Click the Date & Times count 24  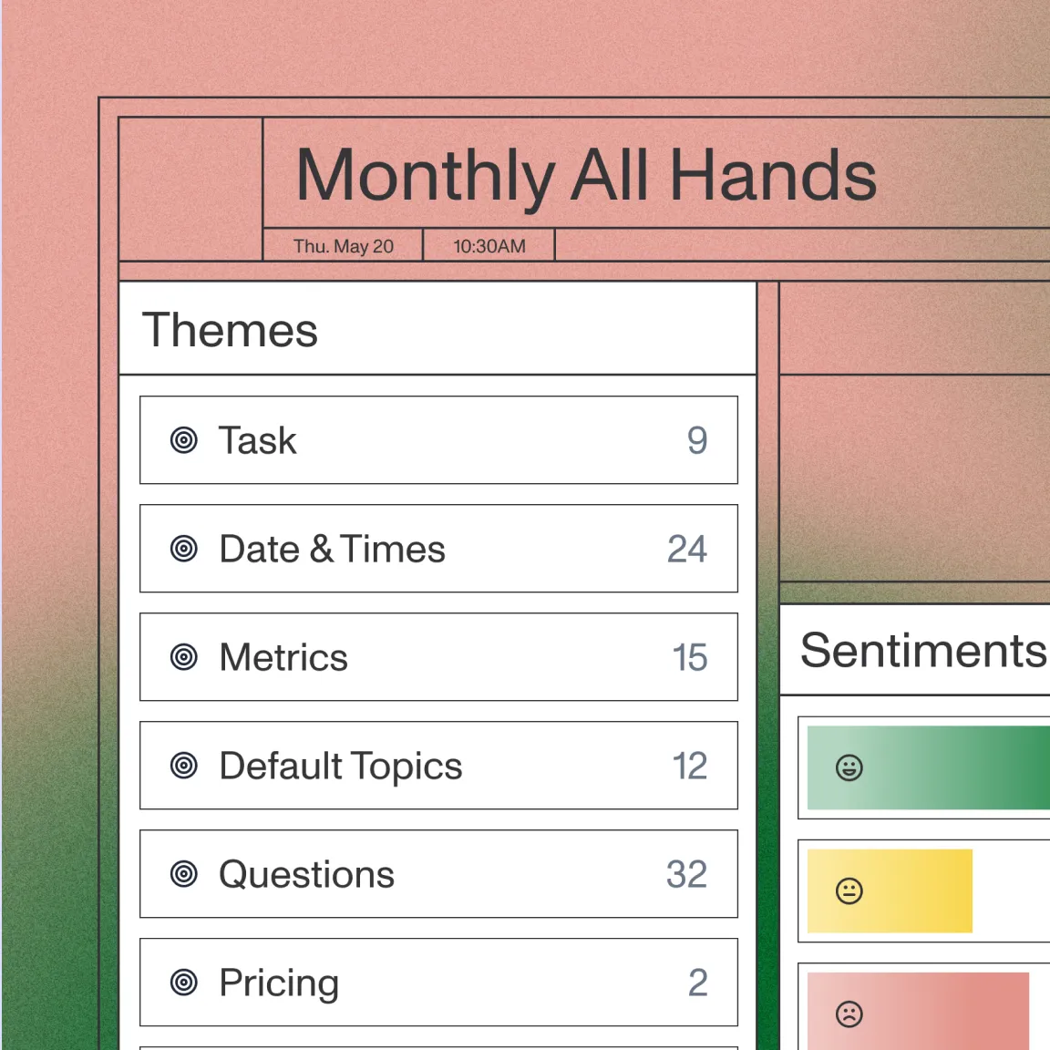[687, 549]
